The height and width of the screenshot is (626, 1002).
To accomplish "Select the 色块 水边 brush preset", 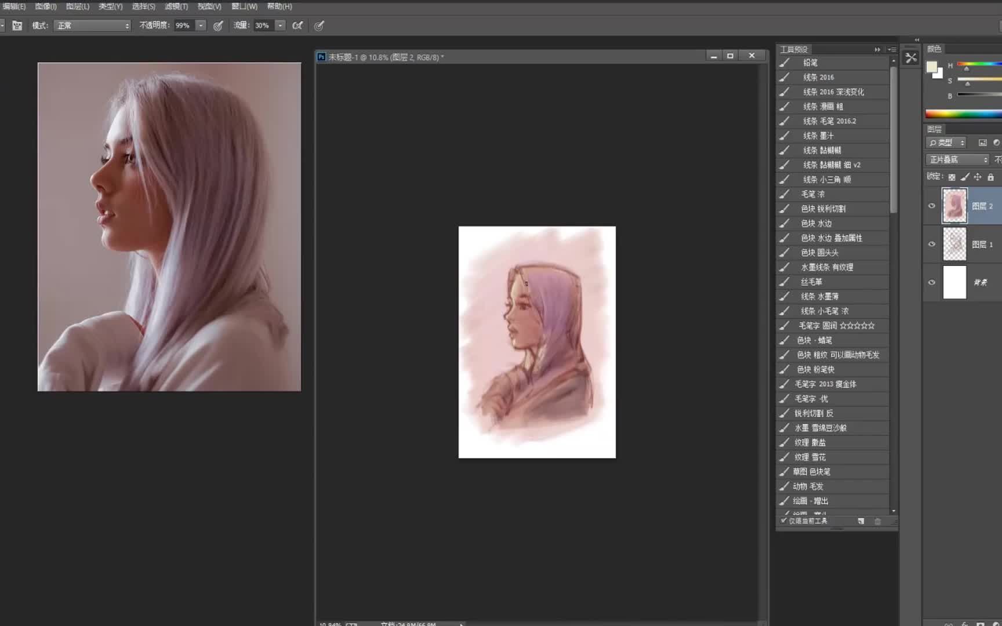I will [816, 223].
